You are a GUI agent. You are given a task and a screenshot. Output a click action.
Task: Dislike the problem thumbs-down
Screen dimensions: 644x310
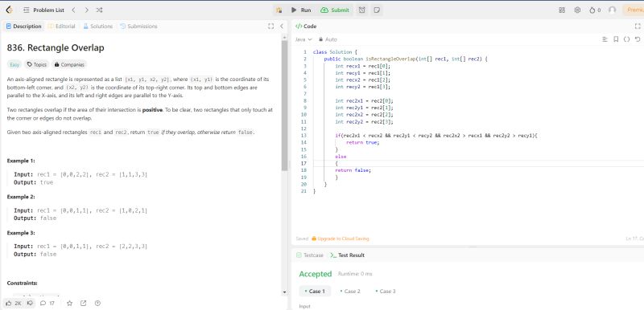pos(30,304)
